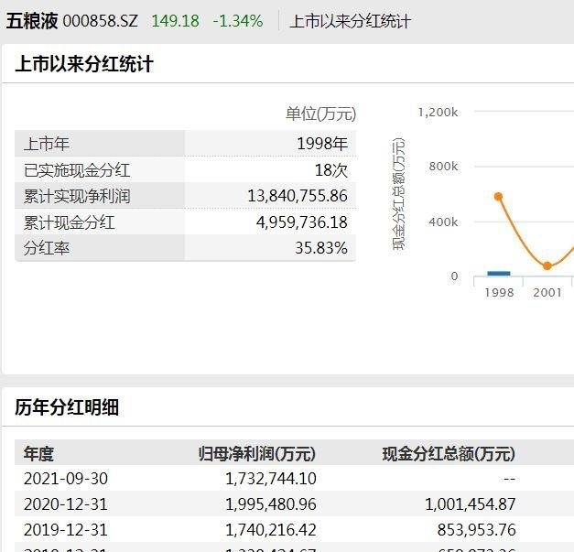Click the 上市年 row label

pos(47,144)
